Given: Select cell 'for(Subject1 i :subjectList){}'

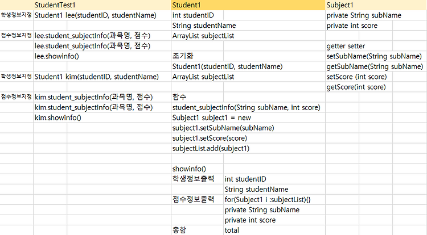Looking at the screenshot, I should tap(268, 200).
